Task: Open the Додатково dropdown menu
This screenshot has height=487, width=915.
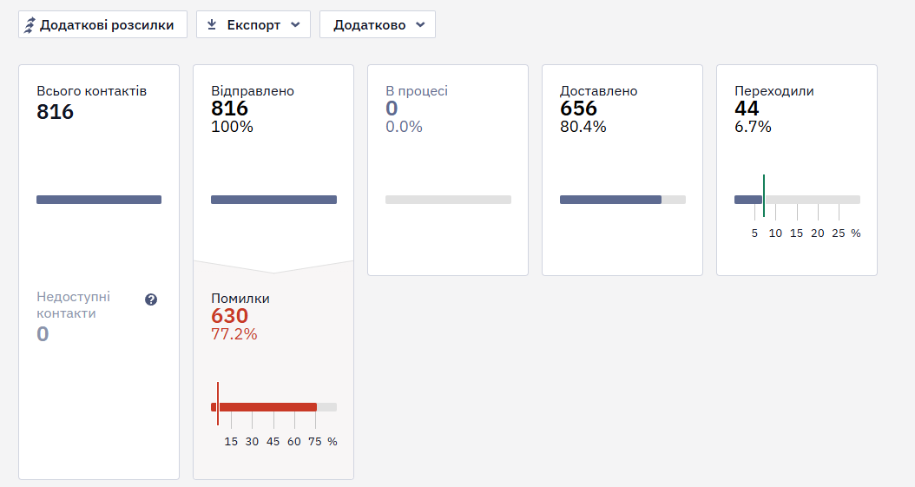Action: (378, 24)
